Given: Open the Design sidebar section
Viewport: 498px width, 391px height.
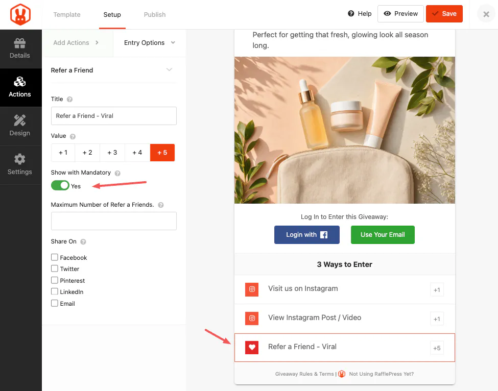Looking at the screenshot, I should 20,126.
